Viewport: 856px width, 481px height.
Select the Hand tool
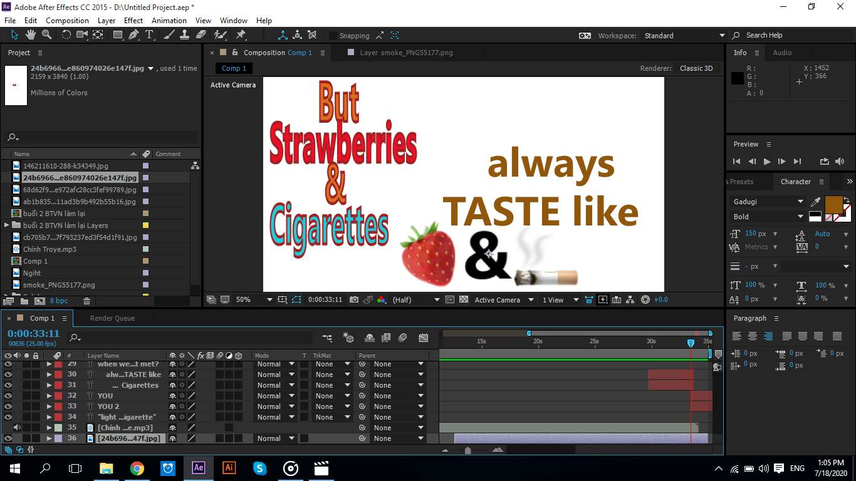pos(30,35)
